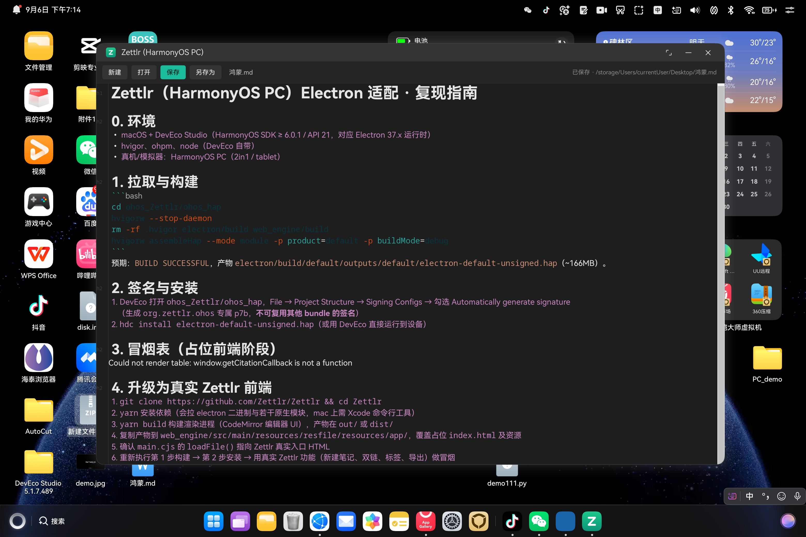Click the screenshot region icon in top bar
Screen dimensions: 806x537
(x=639, y=10)
